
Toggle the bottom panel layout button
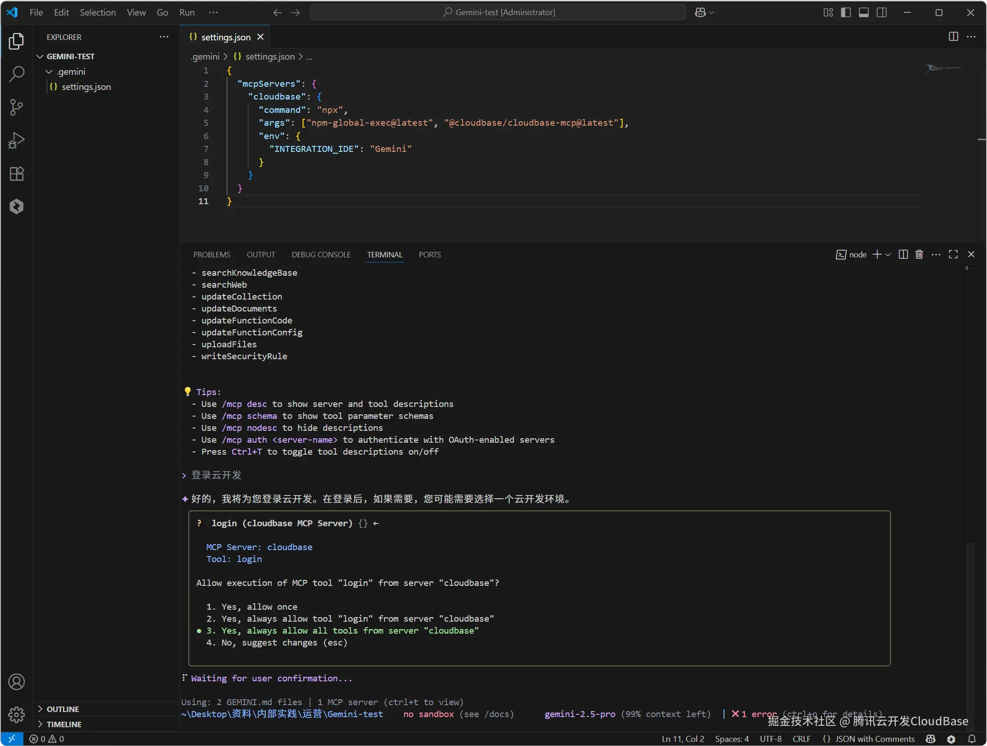[x=864, y=12]
